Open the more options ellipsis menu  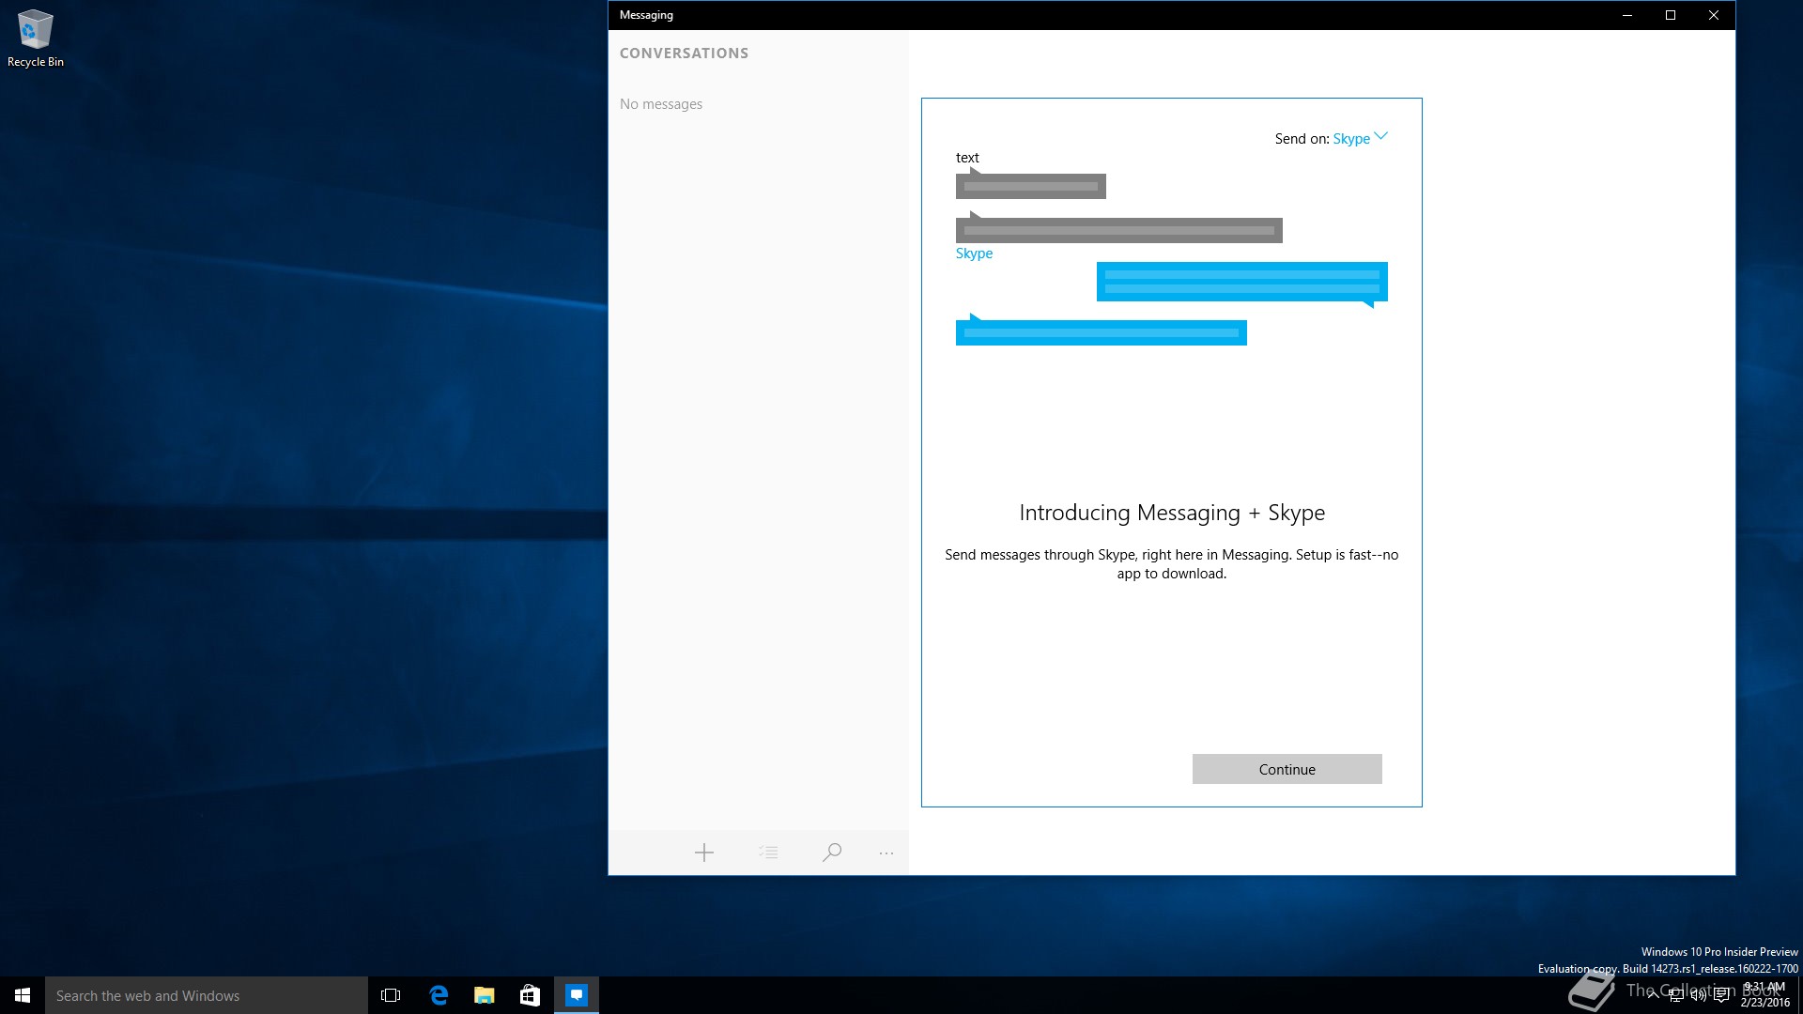pyautogui.click(x=886, y=853)
